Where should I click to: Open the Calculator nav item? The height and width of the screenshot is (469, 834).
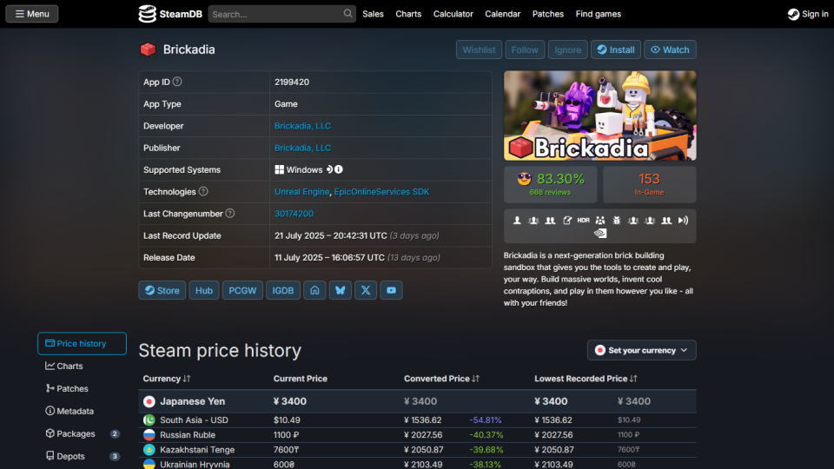point(453,14)
